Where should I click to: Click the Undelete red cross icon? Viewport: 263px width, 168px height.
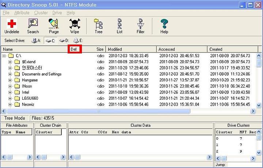tap(12, 23)
